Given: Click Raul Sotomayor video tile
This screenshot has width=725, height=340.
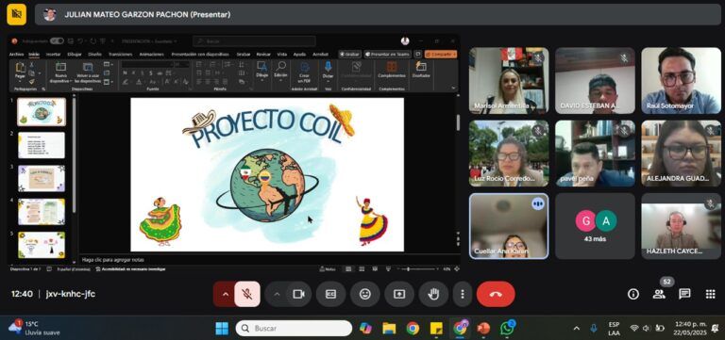Looking at the screenshot, I should [681, 81].
